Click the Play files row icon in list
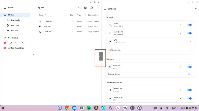Screen dimensions: 199x111 (x=40, y=27)
